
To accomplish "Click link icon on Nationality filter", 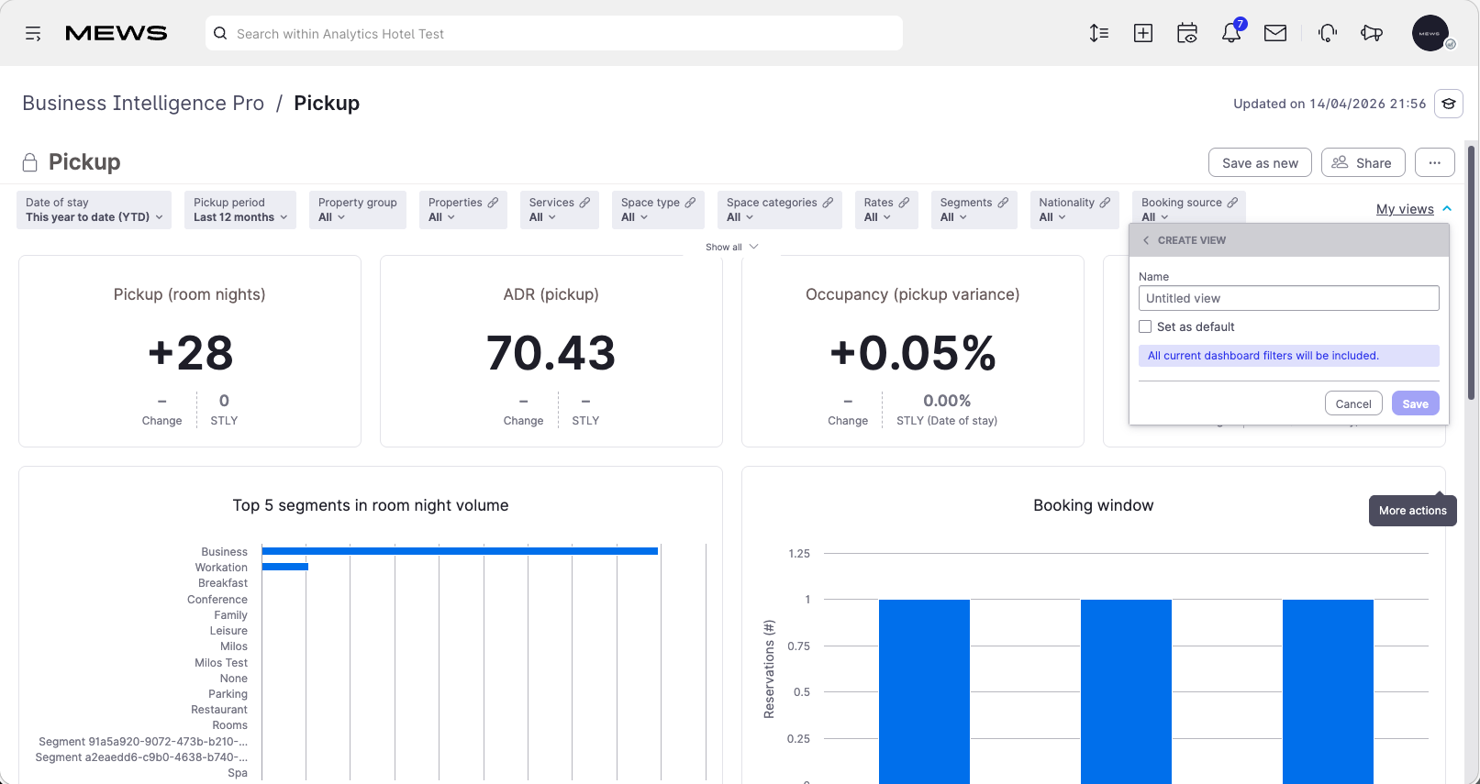I will pyautogui.click(x=1105, y=203).
